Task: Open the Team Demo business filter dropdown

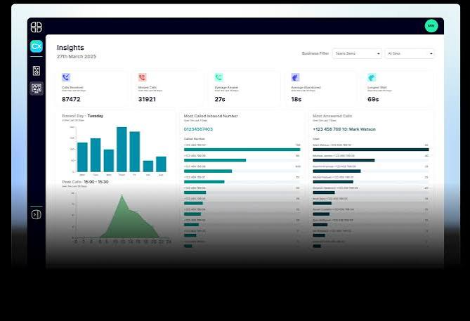Action: coord(357,53)
